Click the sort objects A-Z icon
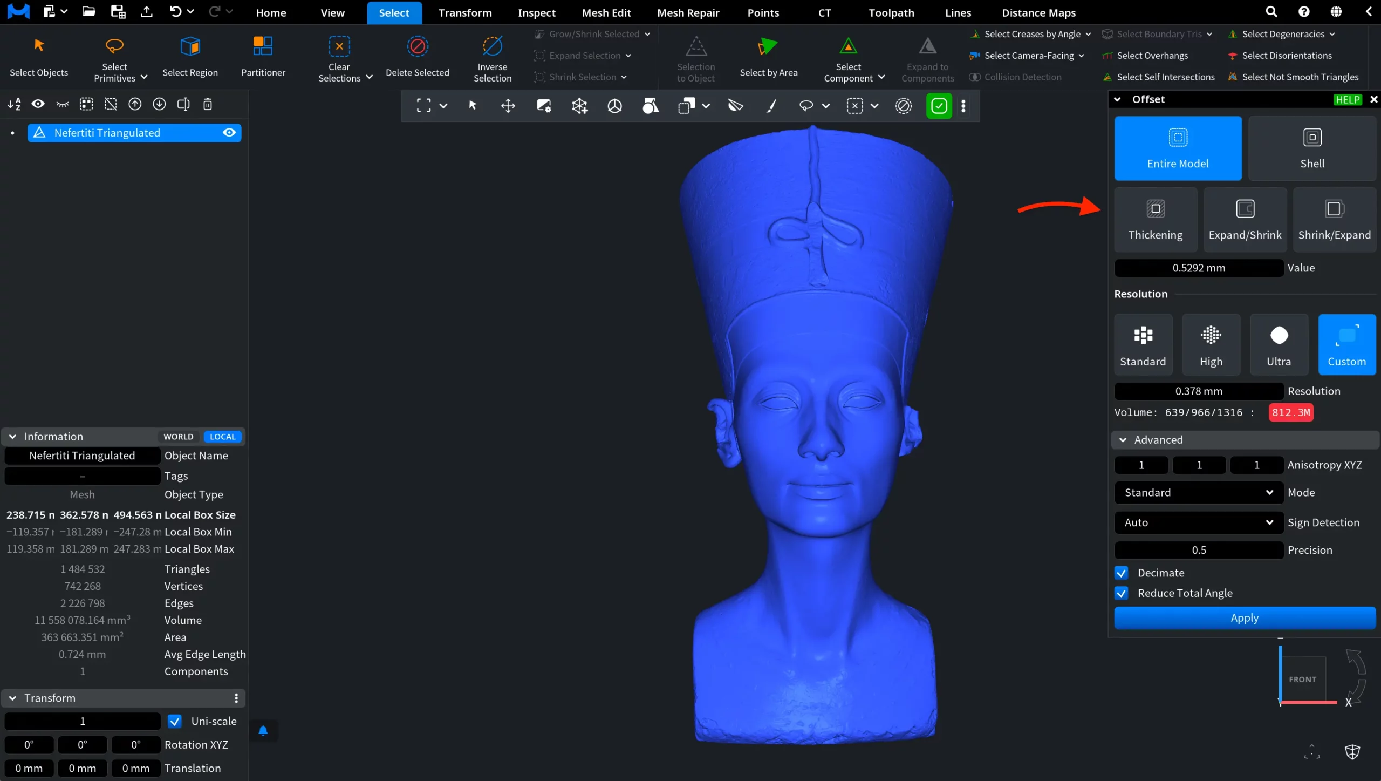This screenshot has width=1381, height=781. click(x=14, y=104)
